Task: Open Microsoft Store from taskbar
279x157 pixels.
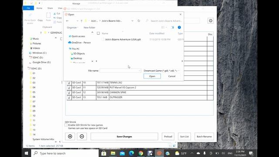Action: pos(104,153)
